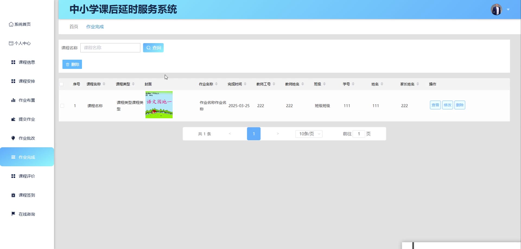Open the 10条/页 page size dropdown
This screenshot has width=521, height=249.
309,134
